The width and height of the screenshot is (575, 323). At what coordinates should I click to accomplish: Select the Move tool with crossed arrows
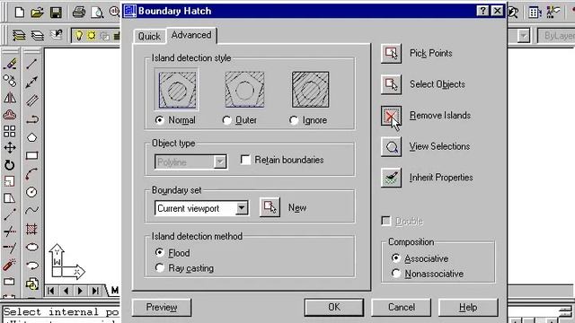coord(10,148)
